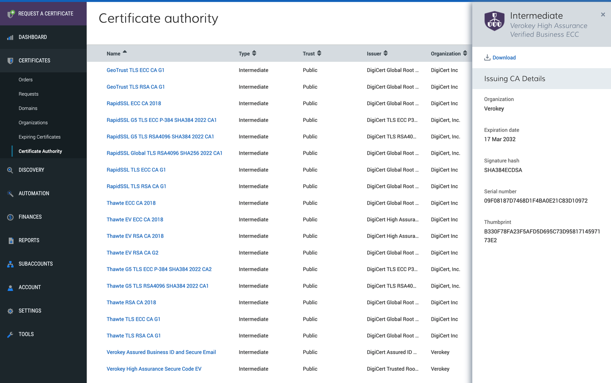
Task: Open Automation using the magic wand icon
Action: pyautogui.click(x=10, y=193)
